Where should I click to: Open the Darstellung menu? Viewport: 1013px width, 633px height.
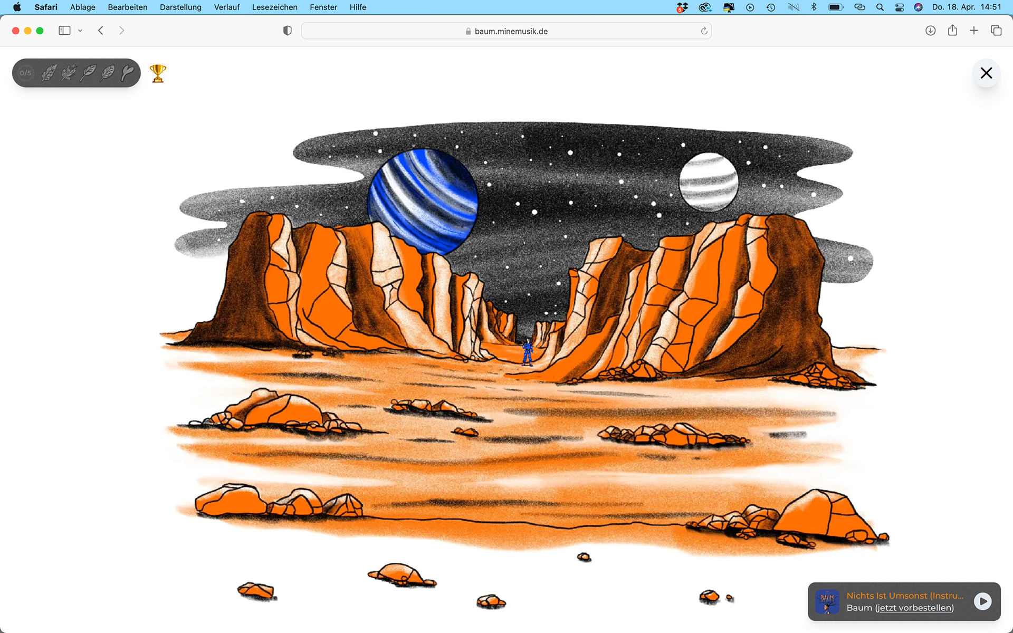(x=180, y=7)
